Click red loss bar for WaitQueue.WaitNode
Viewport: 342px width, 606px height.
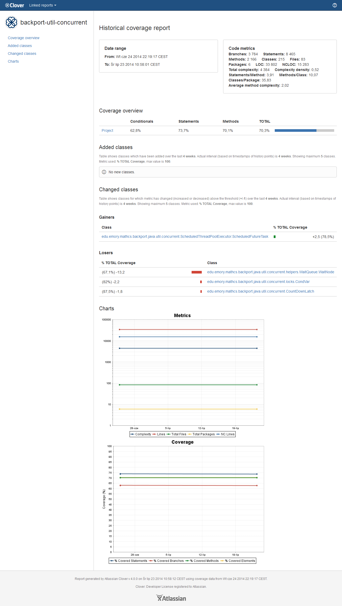pos(197,272)
